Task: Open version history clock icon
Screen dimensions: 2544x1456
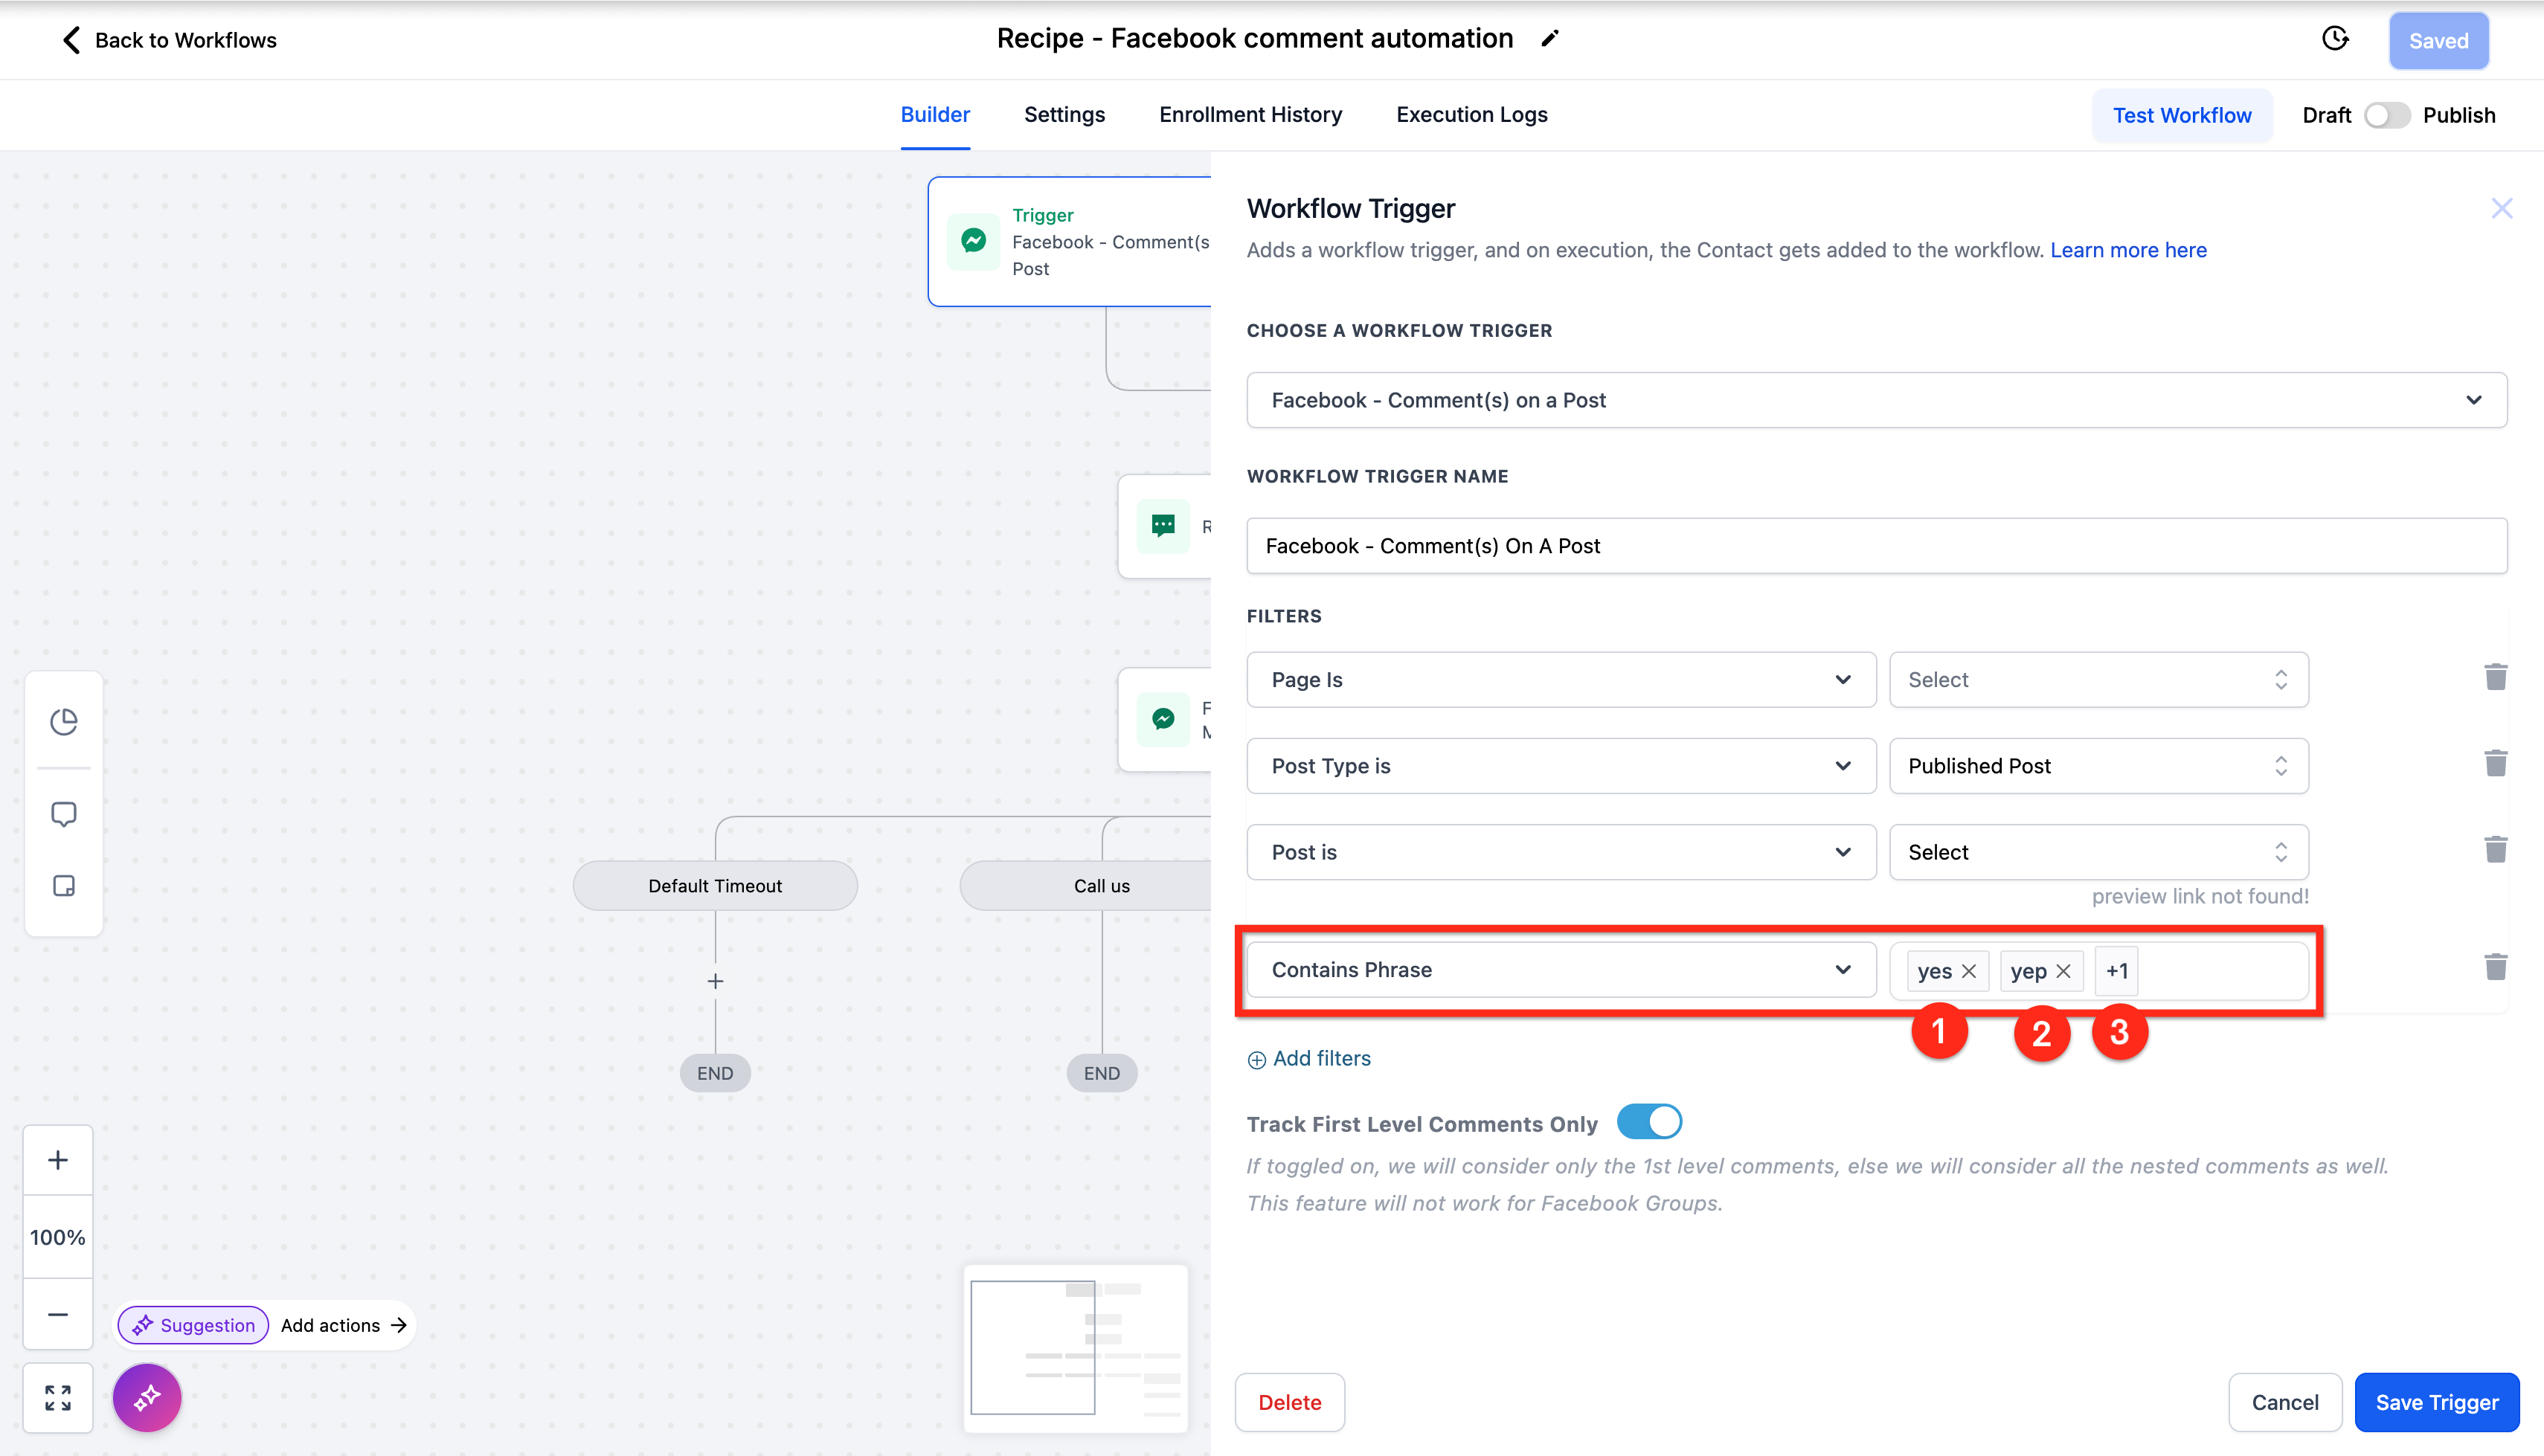Action: 2334,39
